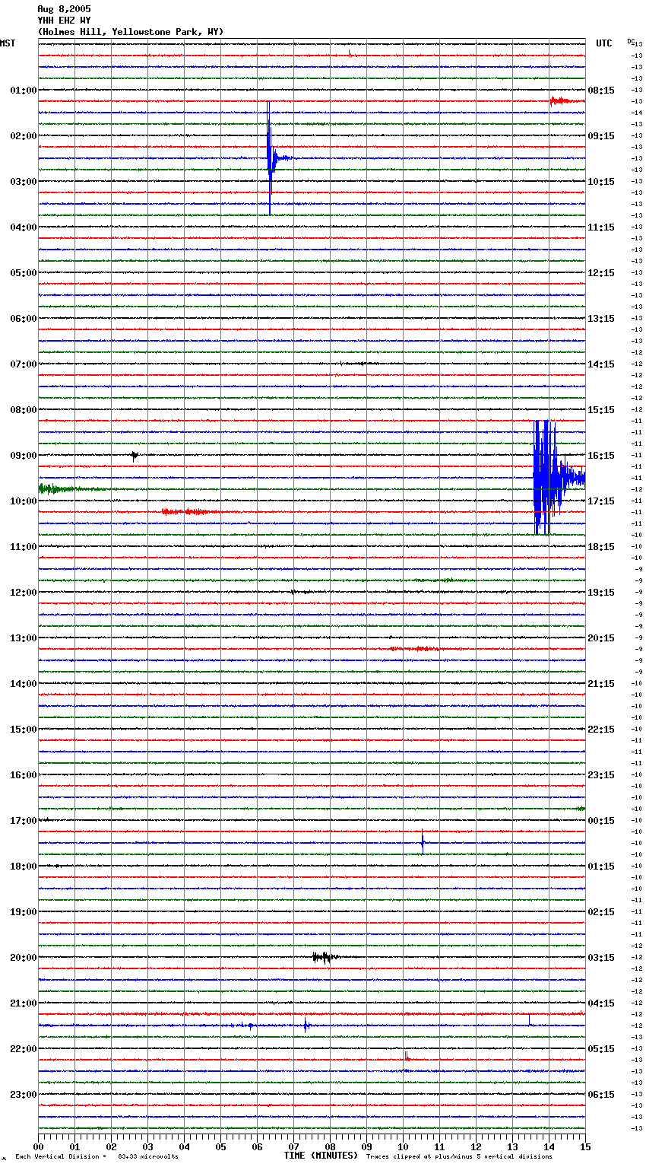Select the 03:00 MST time label
The width and height of the screenshot is (646, 1167).
click(24, 182)
